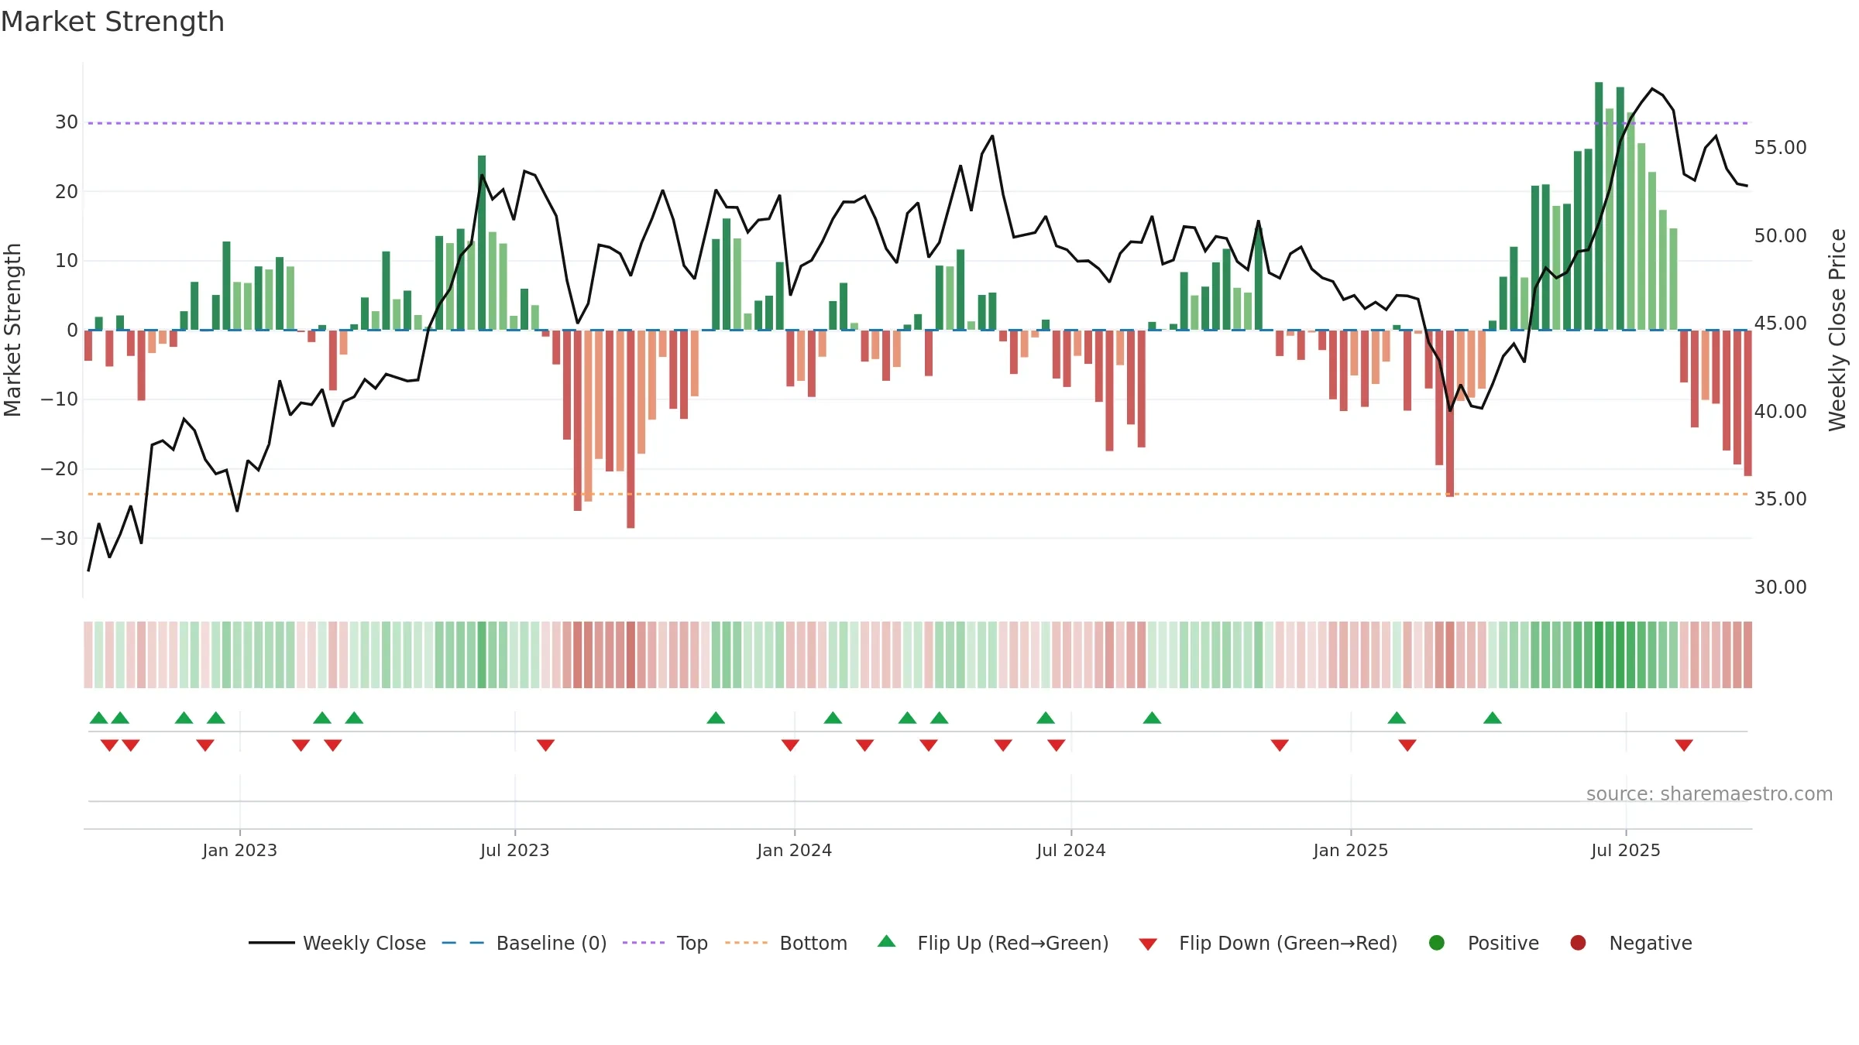Image resolution: width=1859 pixels, height=1045 pixels.
Task: Click the flip-up marker just before Jul 2025
Action: coord(1493,718)
